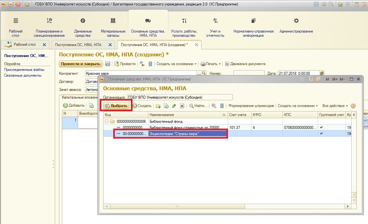368x224 pixels.
Task: Click the red X delete mark icon
Action: [x=182, y=106]
